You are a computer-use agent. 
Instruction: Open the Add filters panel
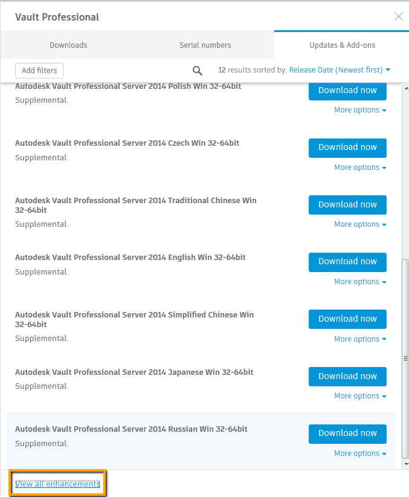point(39,70)
